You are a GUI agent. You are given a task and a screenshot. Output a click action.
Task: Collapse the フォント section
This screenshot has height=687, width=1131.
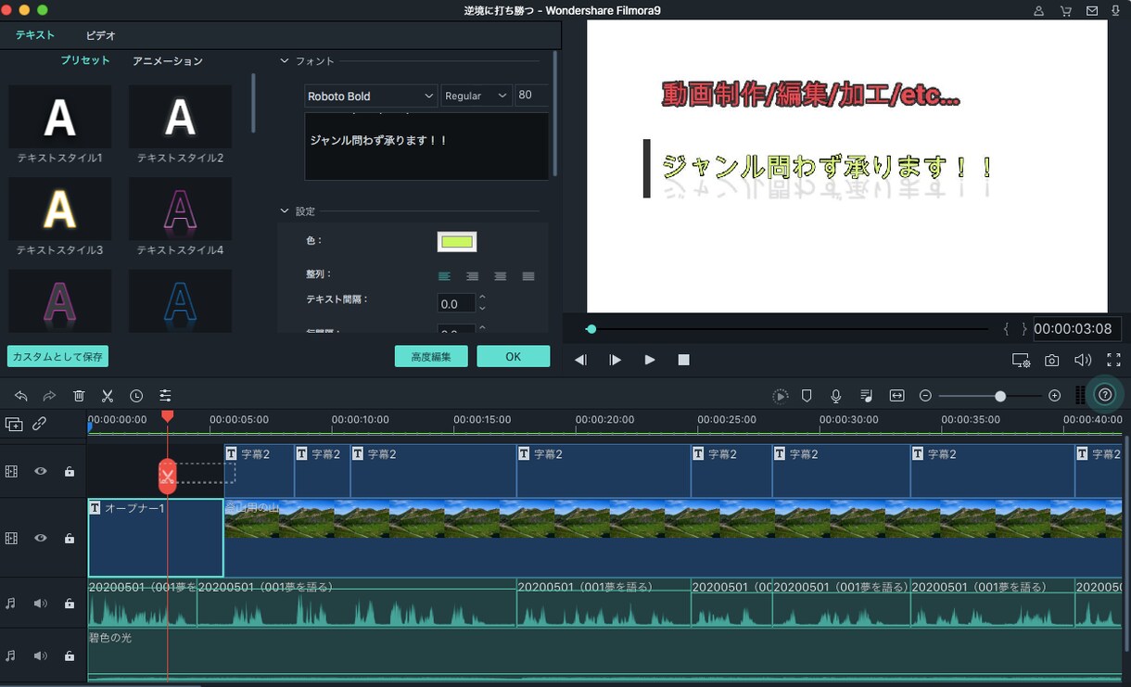(x=285, y=61)
